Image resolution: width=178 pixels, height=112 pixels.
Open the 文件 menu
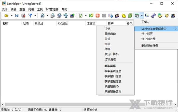pos(5,9)
